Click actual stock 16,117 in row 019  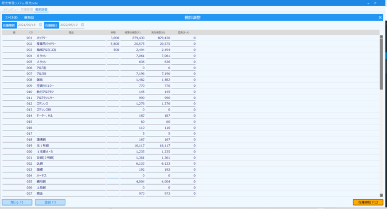pyautogui.click(x=158, y=145)
